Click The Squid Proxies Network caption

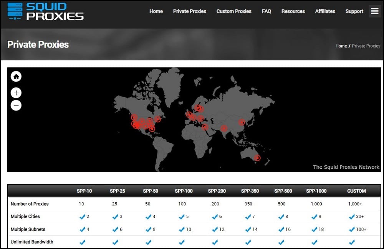[346, 167]
